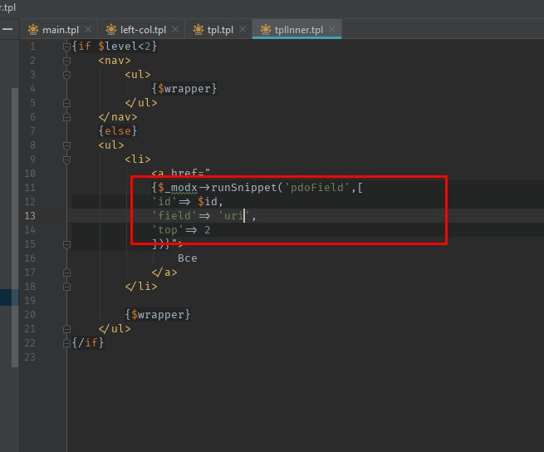Screen dimensions: 544x452
Task: Click the <a href=" text on line 10
Action: (181, 172)
